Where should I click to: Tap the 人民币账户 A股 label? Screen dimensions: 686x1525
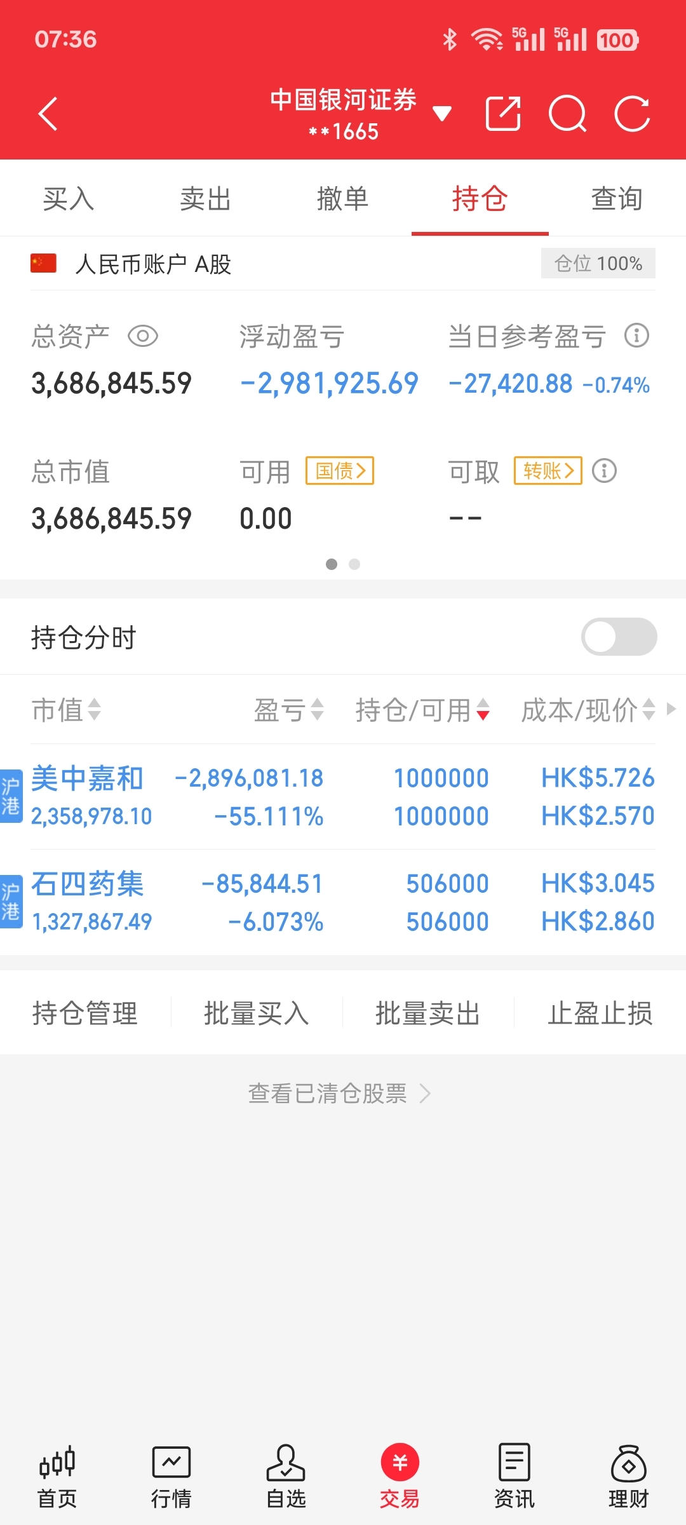[x=153, y=264]
